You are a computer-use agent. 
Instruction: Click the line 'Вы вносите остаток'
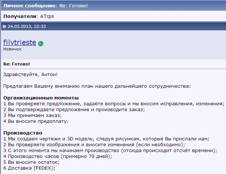point(31,162)
